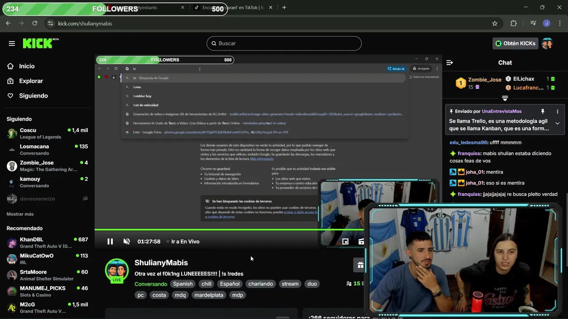Open the Kick hamburger menu
This screenshot has width=568, height=319.
point(12,43)
